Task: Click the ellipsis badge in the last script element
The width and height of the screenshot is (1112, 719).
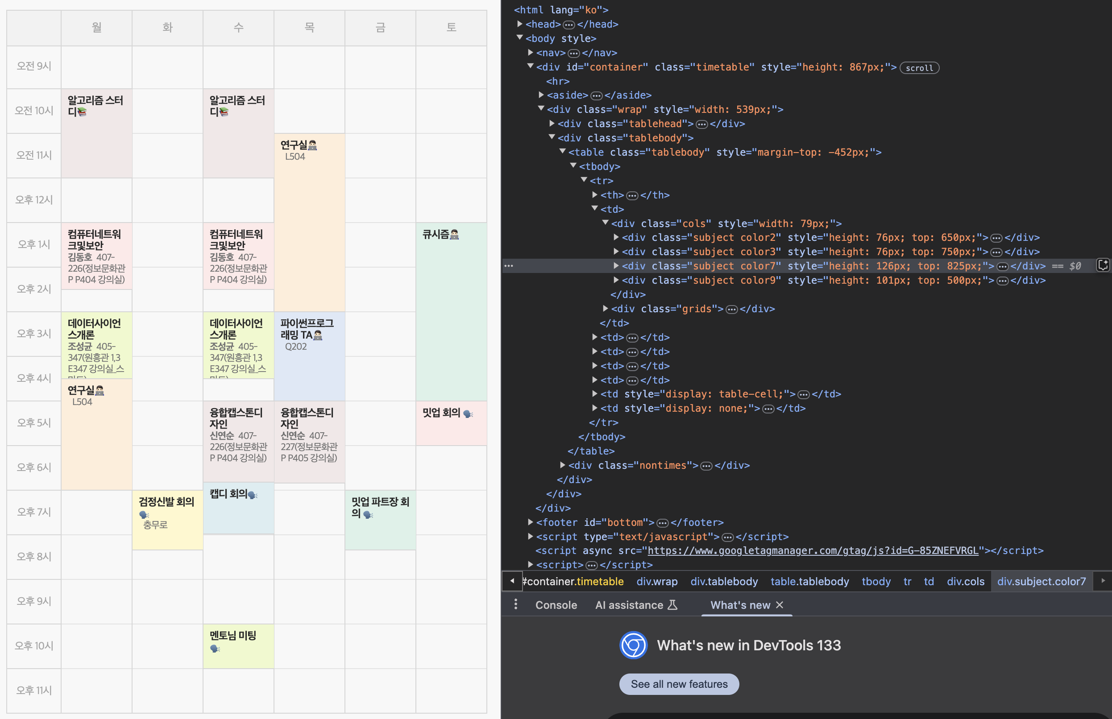Action: tap(591, 566)
